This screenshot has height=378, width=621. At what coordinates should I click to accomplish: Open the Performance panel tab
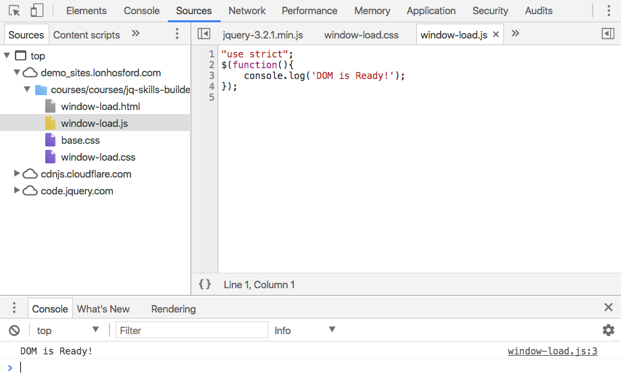309,11
